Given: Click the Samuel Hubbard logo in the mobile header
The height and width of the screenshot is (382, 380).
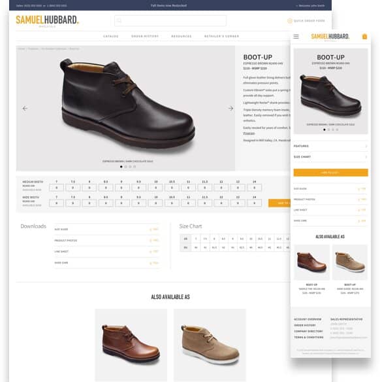Looking at the screenshot, I should [x=330, y=37].
